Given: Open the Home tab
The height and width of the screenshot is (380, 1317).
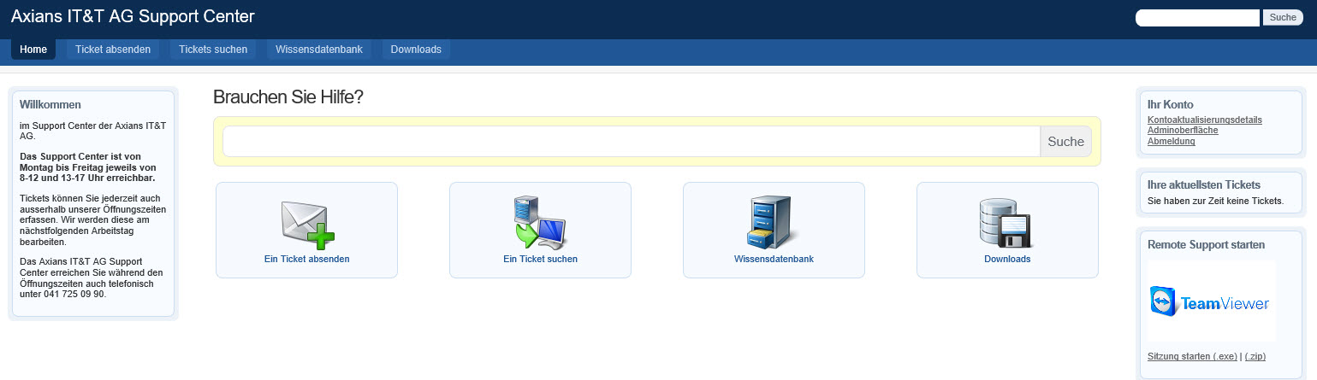Looking at the screenshot, I should [x=33, y=50].
